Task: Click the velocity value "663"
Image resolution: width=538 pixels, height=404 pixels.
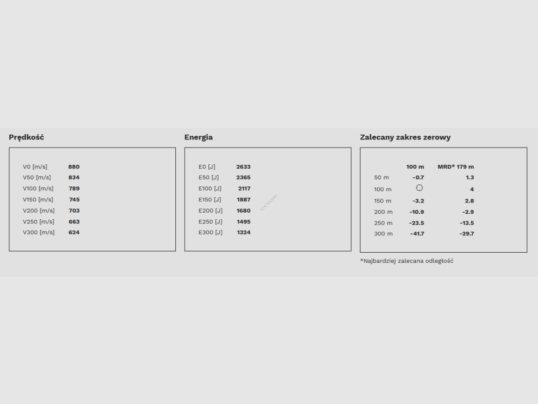Action: point(74,222)
